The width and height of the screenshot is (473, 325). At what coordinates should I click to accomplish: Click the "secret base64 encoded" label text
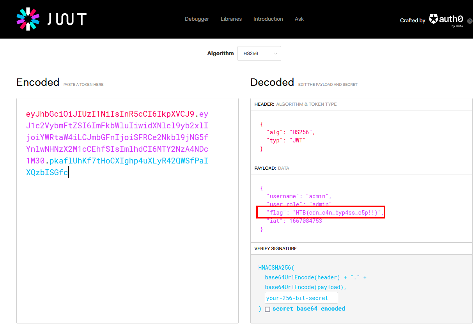(x=308, y=309)
